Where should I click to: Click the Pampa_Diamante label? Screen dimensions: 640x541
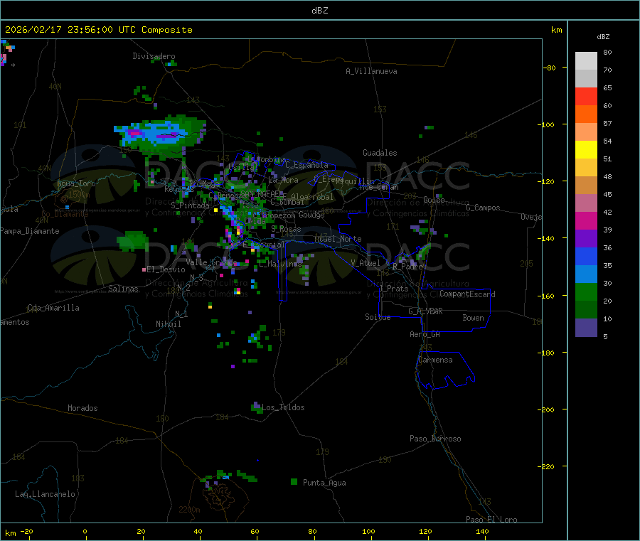tap(30, 231)
